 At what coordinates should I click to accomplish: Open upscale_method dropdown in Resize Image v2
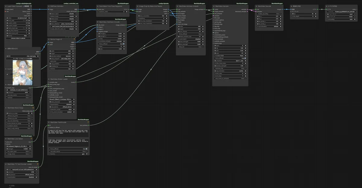click(x=62, y=56)
